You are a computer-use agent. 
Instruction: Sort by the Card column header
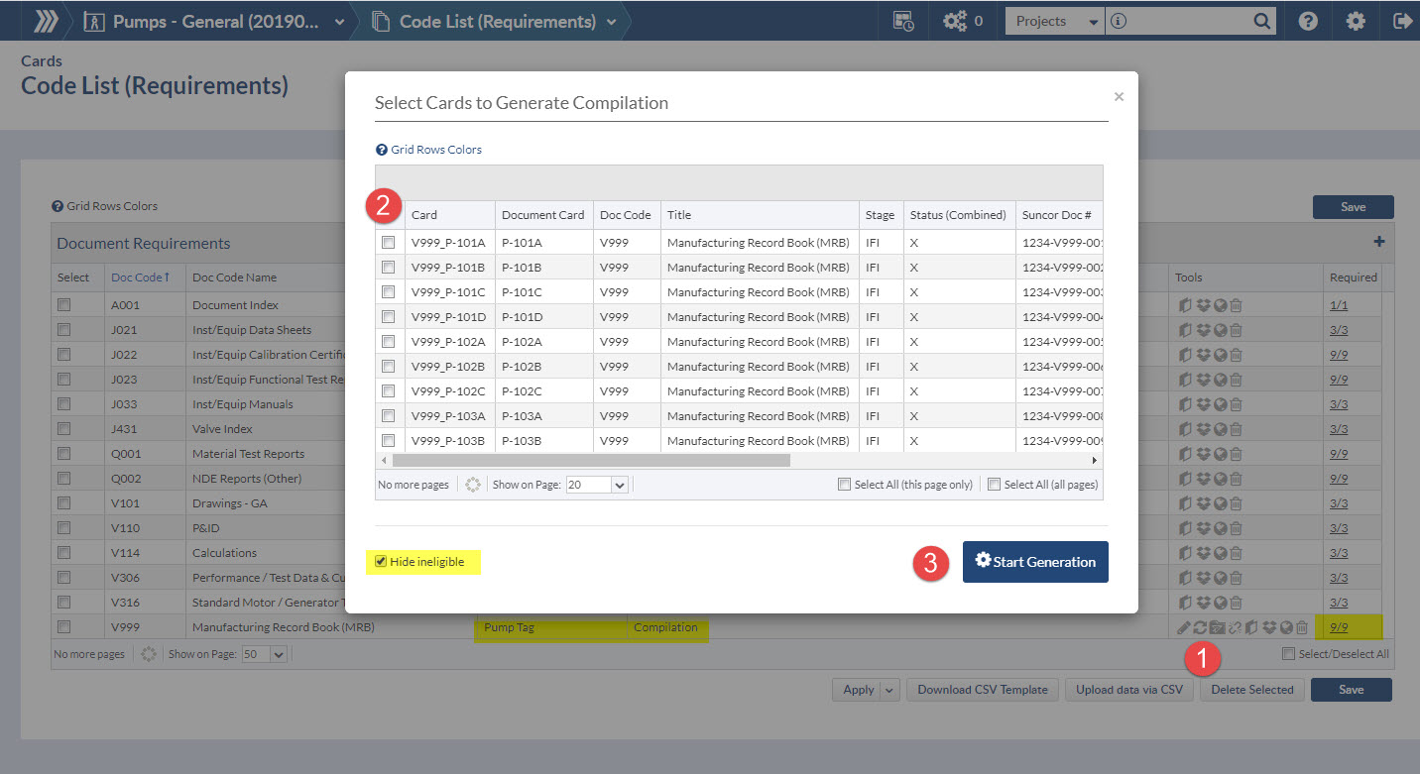tap(449, 215)
